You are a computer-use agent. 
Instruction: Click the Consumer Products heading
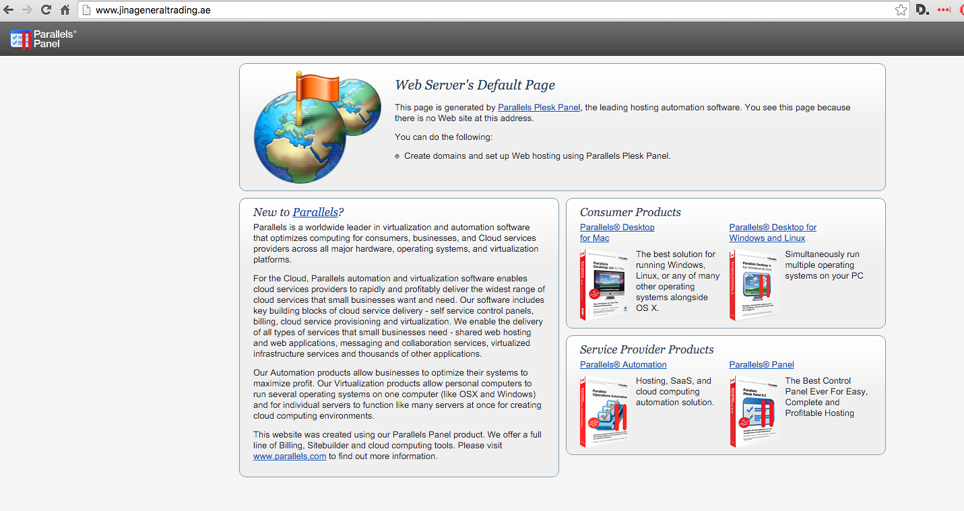coord(631,213)
